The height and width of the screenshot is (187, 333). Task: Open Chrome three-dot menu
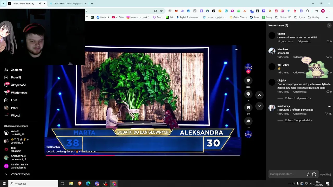pos(329,11)
